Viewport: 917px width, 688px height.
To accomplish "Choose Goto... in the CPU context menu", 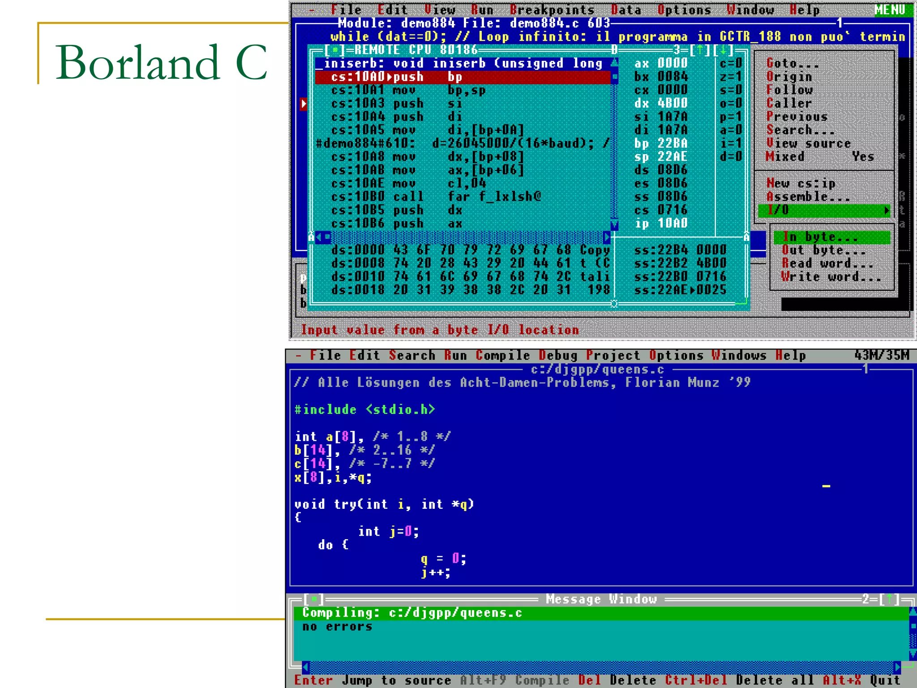I will click(x=792, y=63).
